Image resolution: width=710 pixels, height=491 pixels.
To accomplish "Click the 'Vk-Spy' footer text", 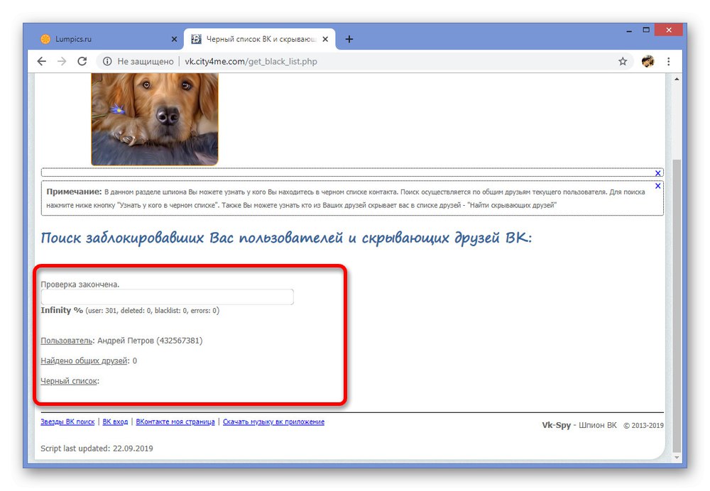I will point(556,425).
